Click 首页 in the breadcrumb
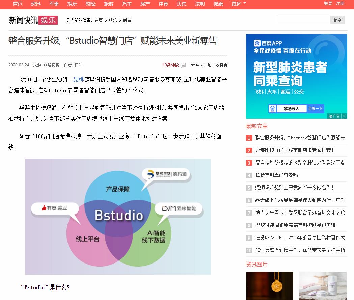This screenshot has width=354, height=300. click(x=99, y=20)
